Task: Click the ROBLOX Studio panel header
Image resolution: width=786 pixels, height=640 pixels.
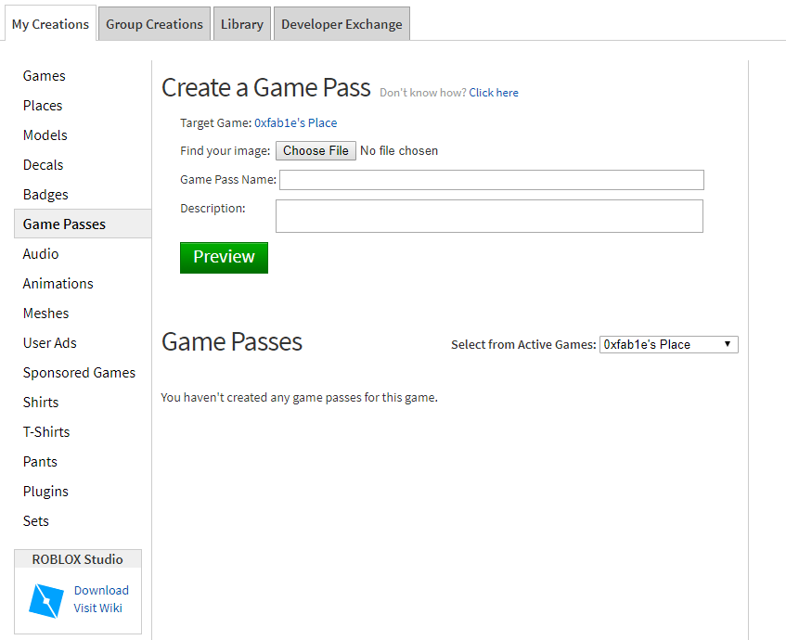Action: 78,559
